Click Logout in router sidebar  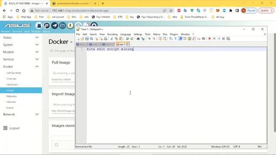(12, 128)
